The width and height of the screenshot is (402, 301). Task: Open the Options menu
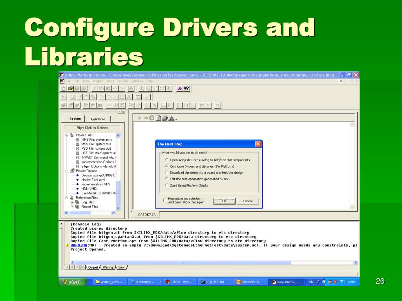pyautogui.click(x=123, y=81)
